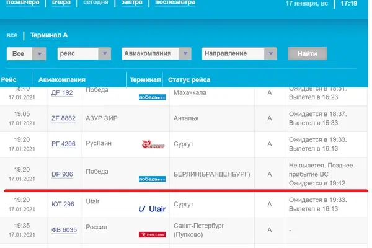Select the 'сегодня' day tab
Viewport: 372px width, 248px height.
click(96, 2)
